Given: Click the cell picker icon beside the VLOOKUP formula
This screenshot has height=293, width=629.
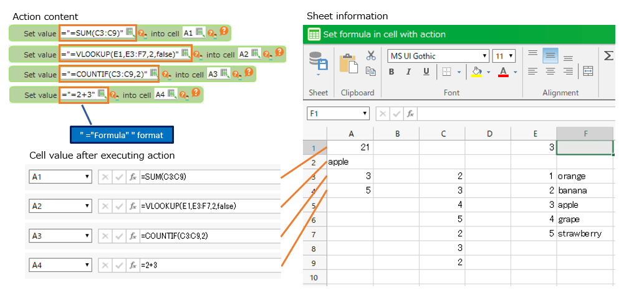Looking at the screenshot, I should (x=185, y=53).
